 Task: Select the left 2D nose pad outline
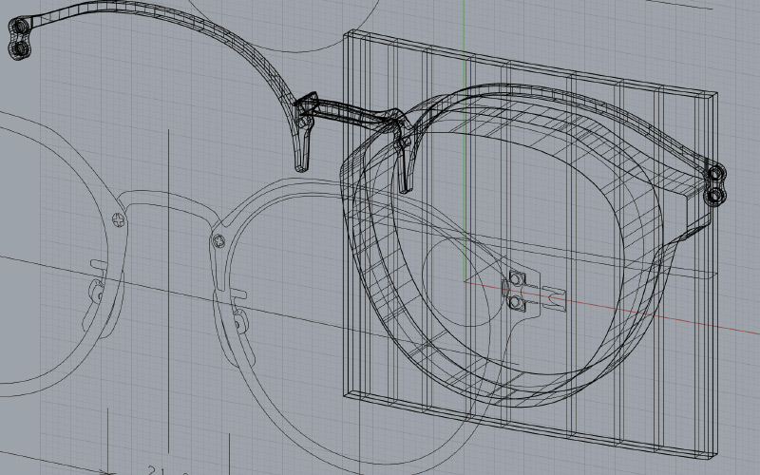[x=98, y=288]
